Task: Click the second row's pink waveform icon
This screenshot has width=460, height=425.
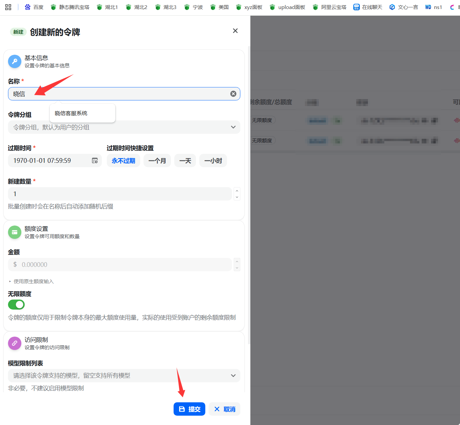Action: pyautogui.click(x=457, y=140)
